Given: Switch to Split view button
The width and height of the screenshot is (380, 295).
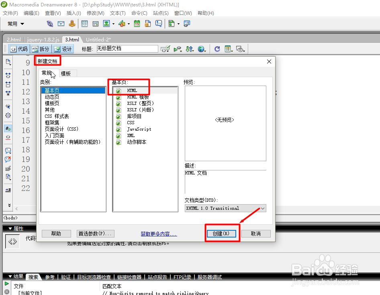Looking at the screenshot, I should [41, 49].
